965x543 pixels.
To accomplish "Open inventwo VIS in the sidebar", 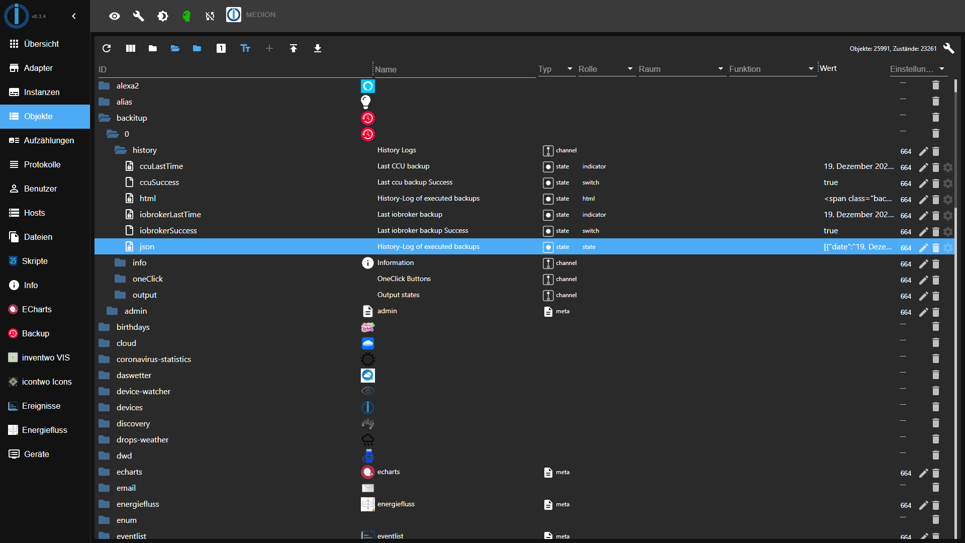I will point(45,357).
